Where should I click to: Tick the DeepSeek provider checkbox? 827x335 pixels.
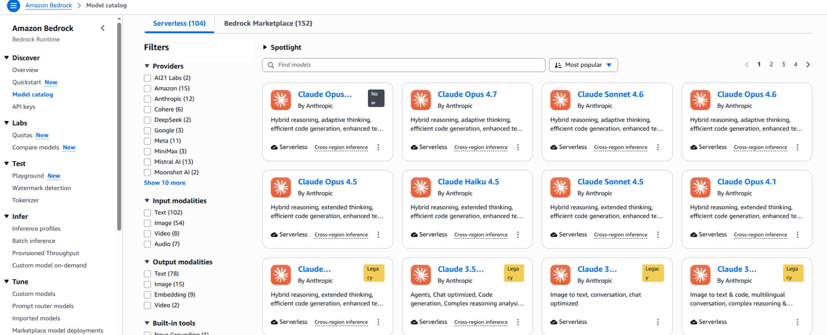coord(147,120)
